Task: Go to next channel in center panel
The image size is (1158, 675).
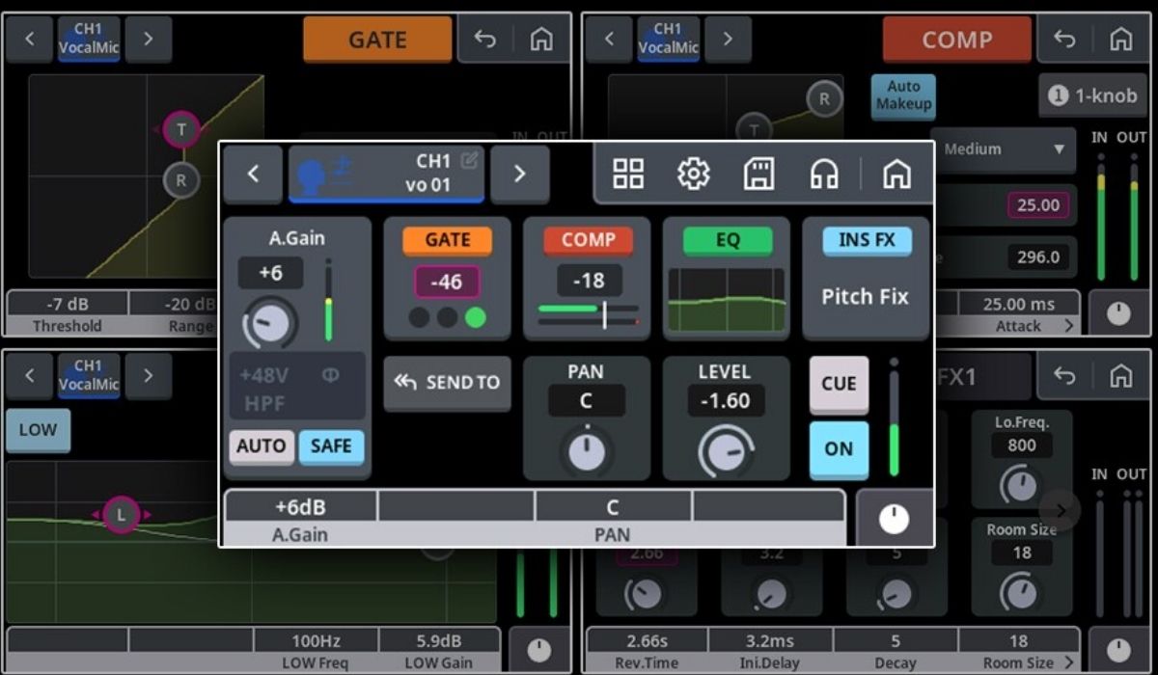Action: click(519, 174)
